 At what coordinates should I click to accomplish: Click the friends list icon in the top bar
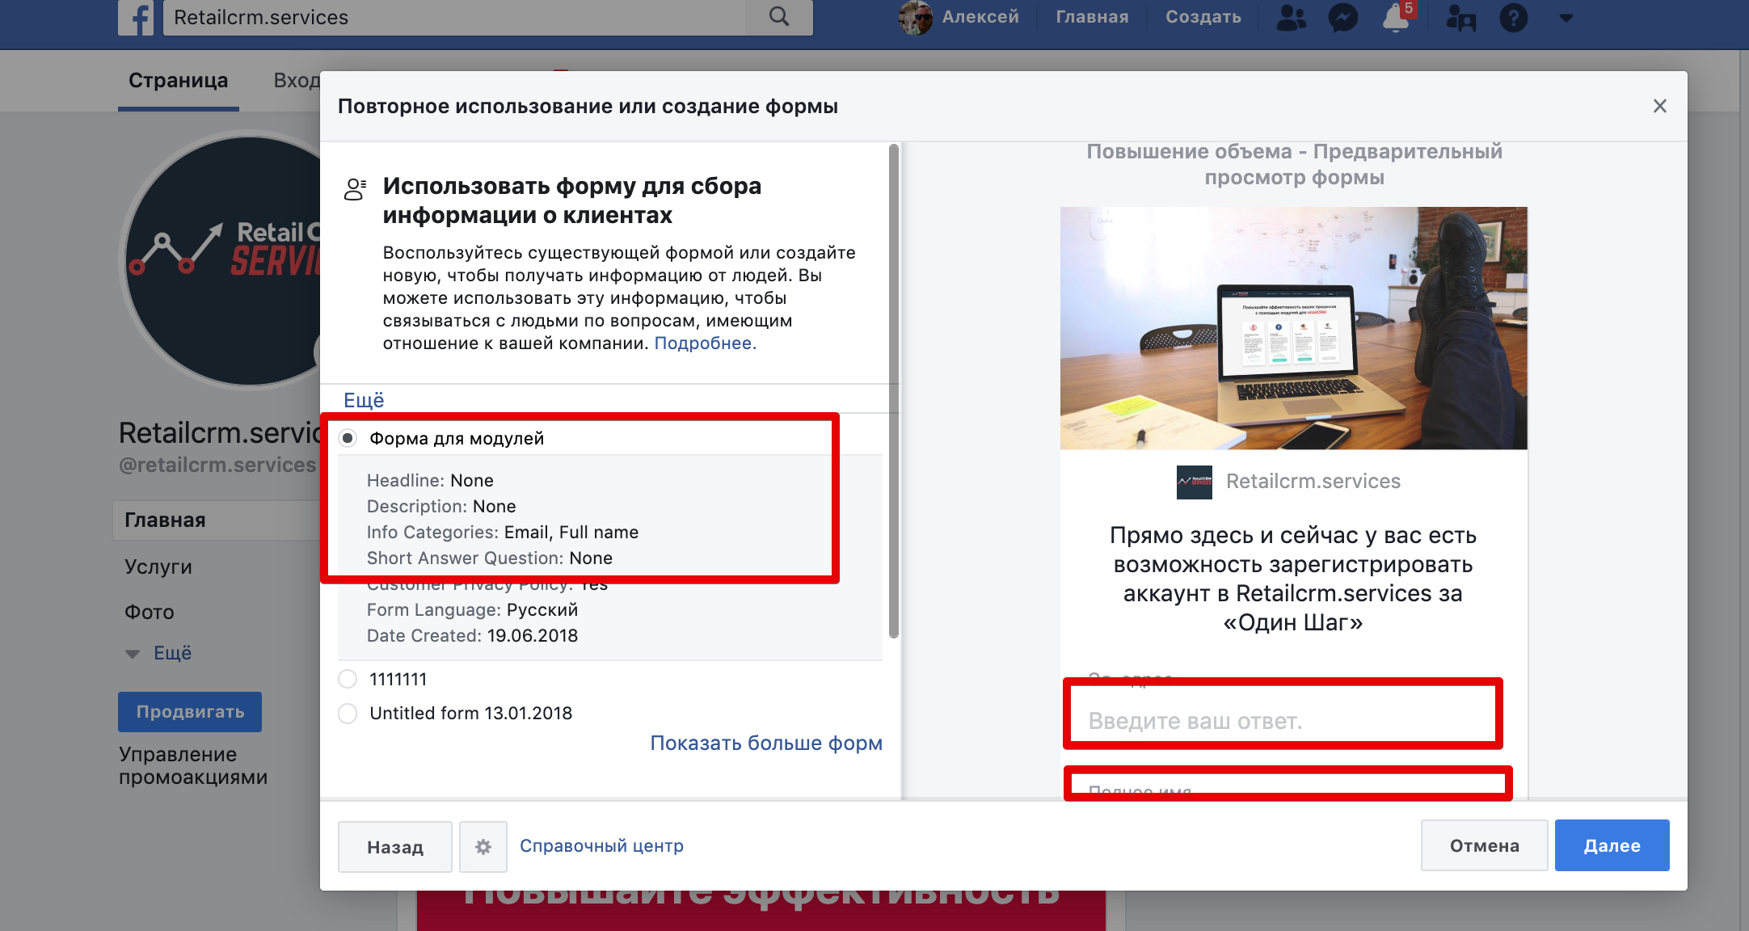1460,17
